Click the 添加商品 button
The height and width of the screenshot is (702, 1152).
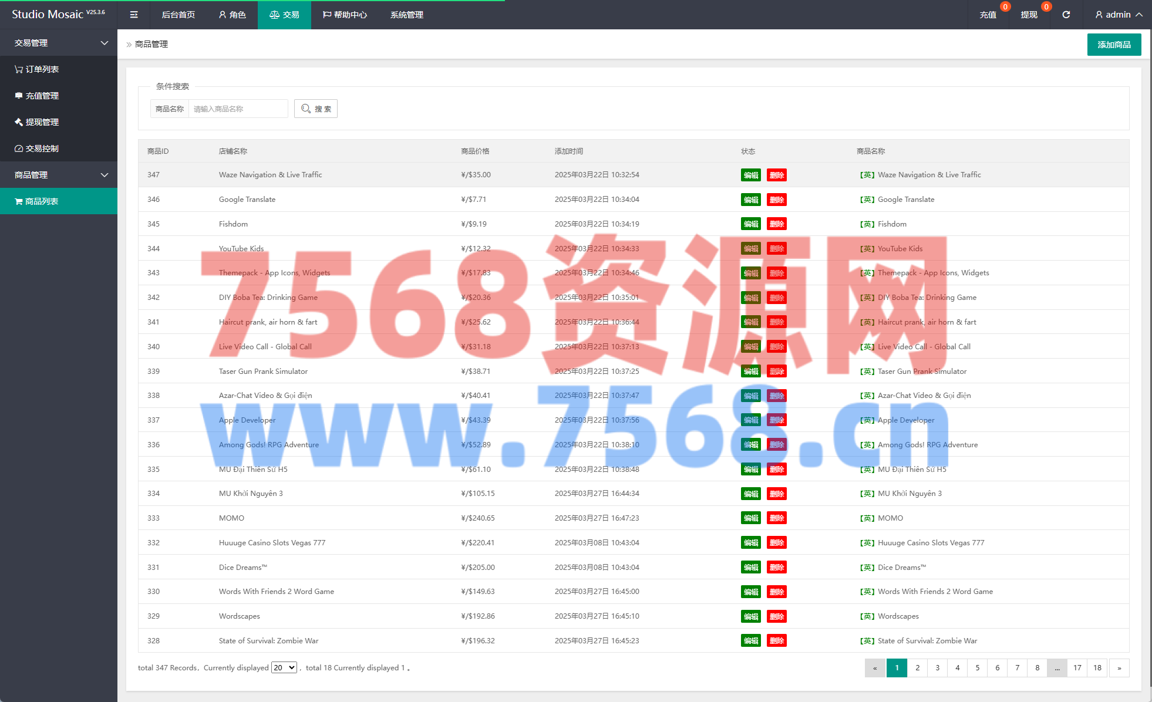[x=1114, y=45]
